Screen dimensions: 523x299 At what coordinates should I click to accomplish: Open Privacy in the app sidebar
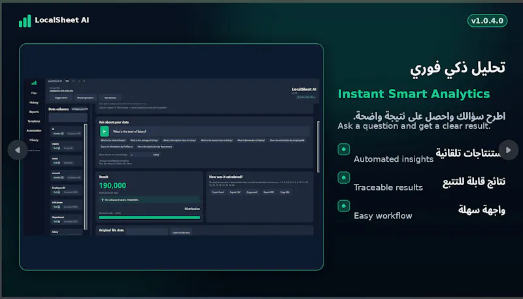34,140
